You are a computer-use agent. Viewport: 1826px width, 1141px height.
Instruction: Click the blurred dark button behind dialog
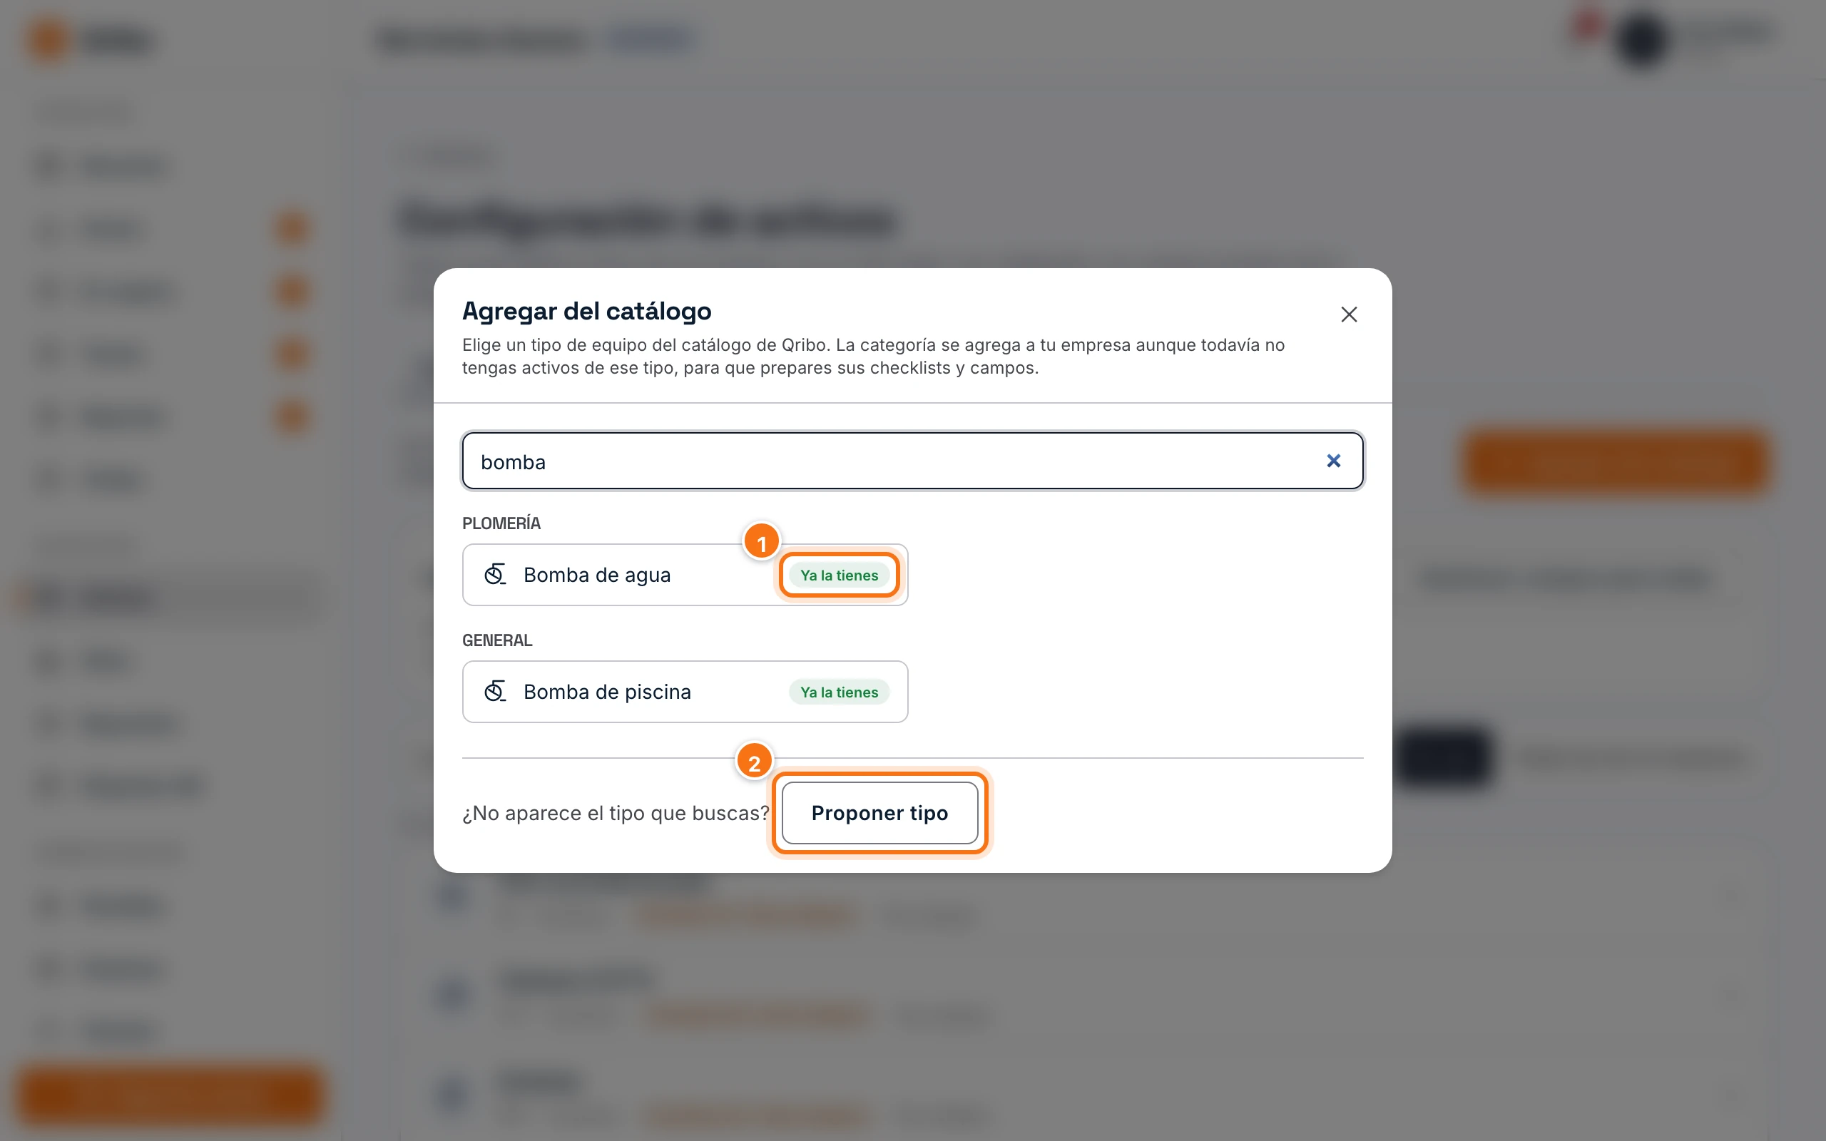coord(1444,756)
